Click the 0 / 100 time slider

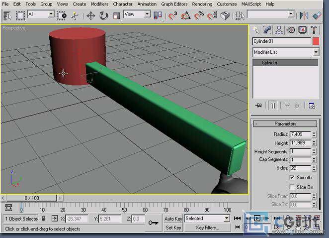point(31,198)
